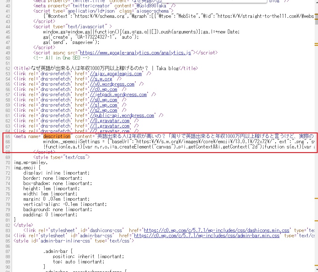The height and width of the screenshot is (272, 318).
Task: Open the //0.gravatar.com link
Action: pos(110,120)
